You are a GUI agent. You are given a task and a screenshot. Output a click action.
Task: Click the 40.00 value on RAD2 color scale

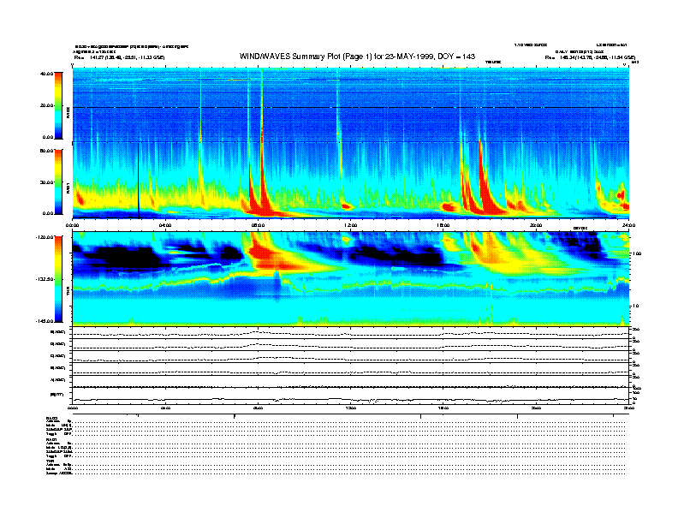click(x=46, y=74)
